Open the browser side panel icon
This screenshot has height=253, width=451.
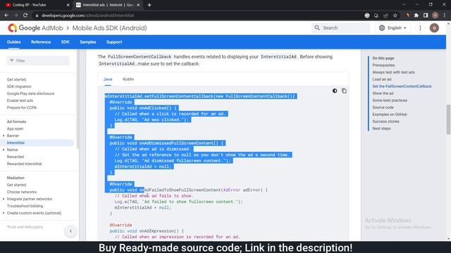click(x=426, y=15)
